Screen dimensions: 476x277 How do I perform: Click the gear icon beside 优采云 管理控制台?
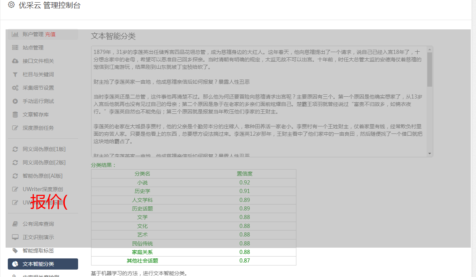point(11,5)
